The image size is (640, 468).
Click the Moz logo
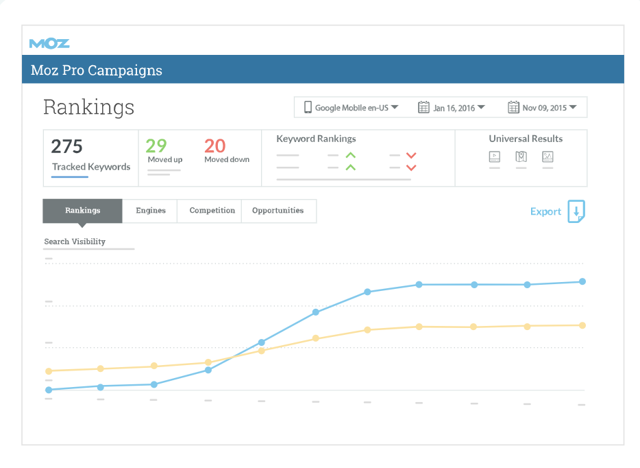(49, 43)
